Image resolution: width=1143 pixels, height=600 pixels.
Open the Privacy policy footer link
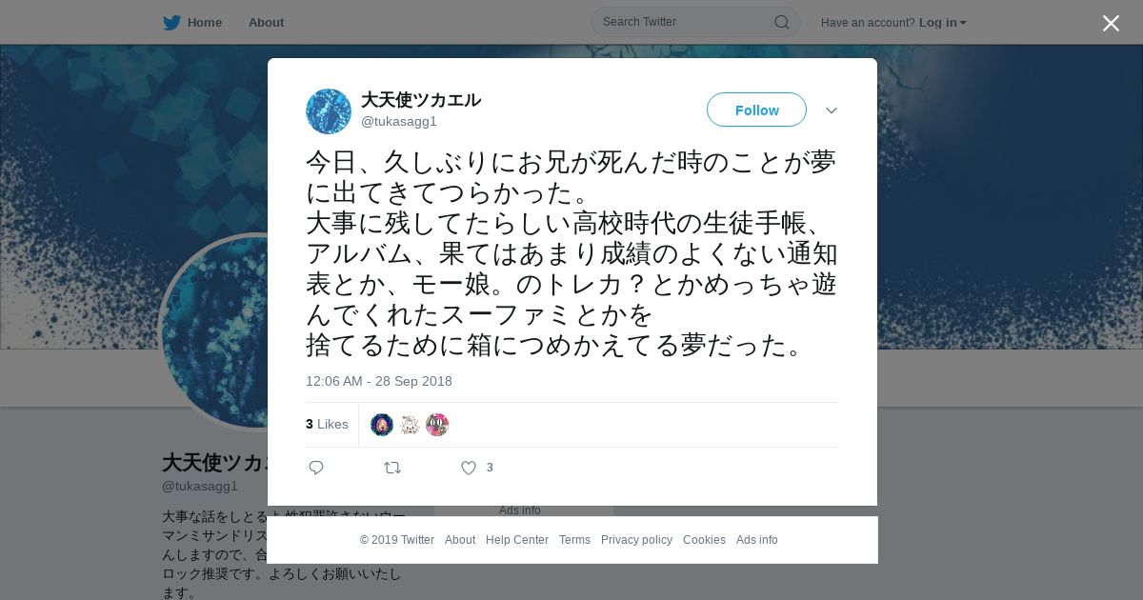[x=636, y=540]
